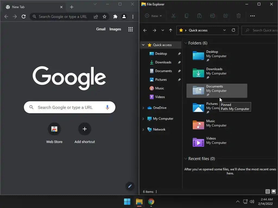Viewport: 278px width, 208px height.
Task: Expand OneDrive tree node
Action: (143, 108)
